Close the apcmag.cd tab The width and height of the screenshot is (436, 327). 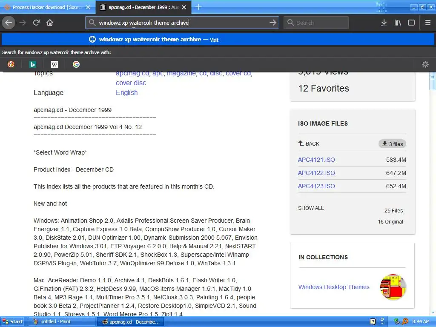tap(184, 7)
